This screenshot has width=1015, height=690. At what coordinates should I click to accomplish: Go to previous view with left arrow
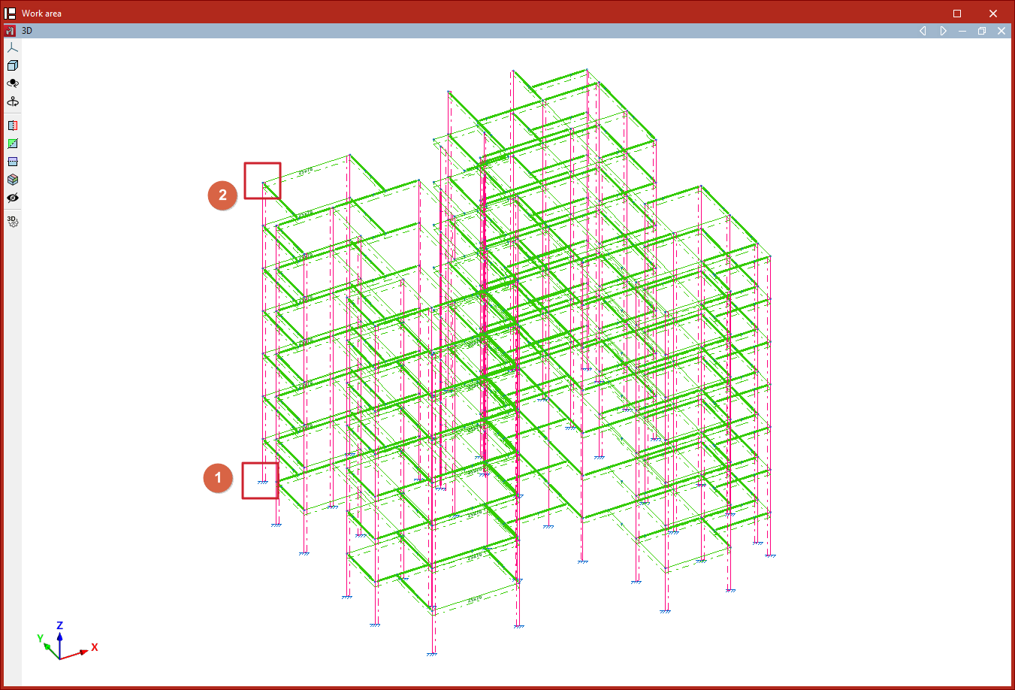[923, 31]
